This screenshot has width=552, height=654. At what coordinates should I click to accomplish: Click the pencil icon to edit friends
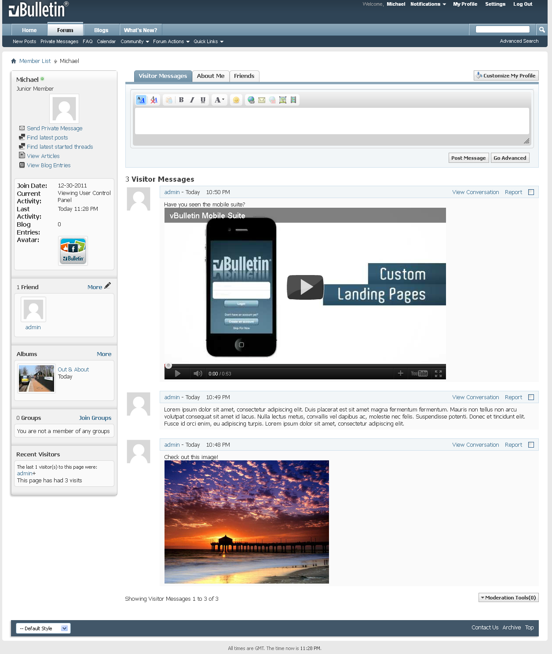click(x=108, y=286)
